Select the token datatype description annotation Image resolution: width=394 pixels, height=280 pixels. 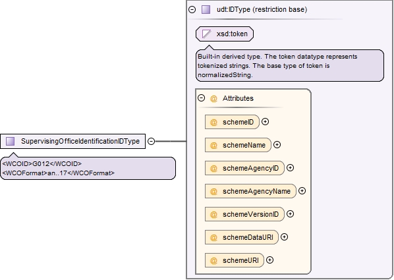click(290, 65)
